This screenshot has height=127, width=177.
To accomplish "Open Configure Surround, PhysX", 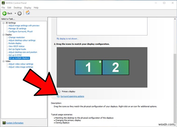I will click(21, 32).
